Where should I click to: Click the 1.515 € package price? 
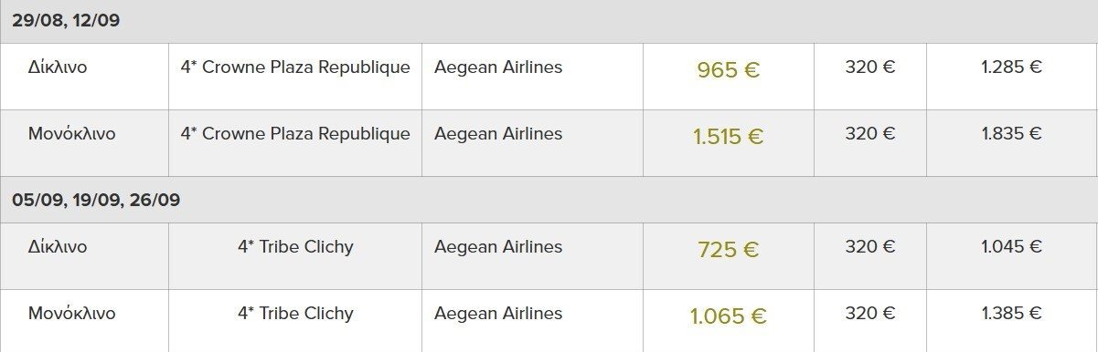click(729, 137)
